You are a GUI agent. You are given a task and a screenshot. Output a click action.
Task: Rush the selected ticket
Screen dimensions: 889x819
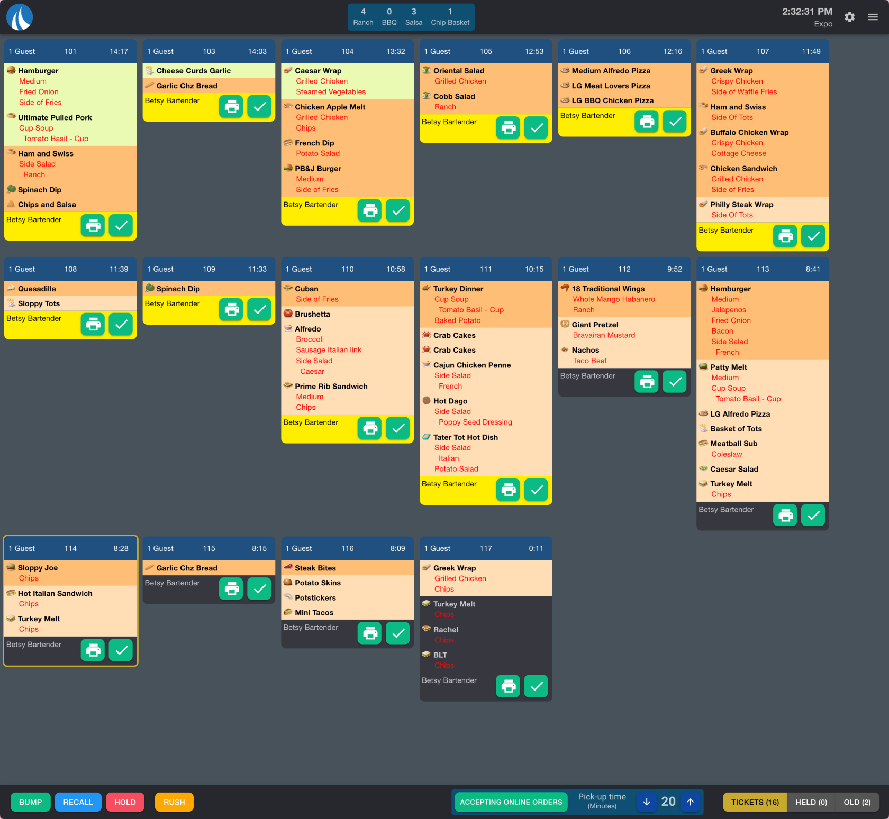pyautogui.click(x=174, y=802)
